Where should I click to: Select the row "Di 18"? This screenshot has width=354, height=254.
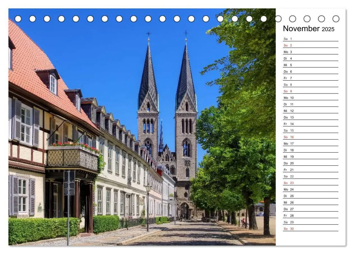310,150
